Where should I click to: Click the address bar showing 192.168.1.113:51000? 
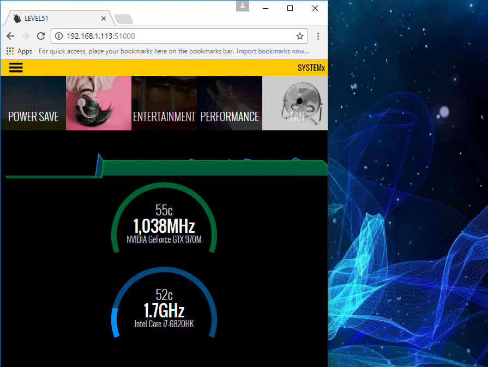coord(180,36)
